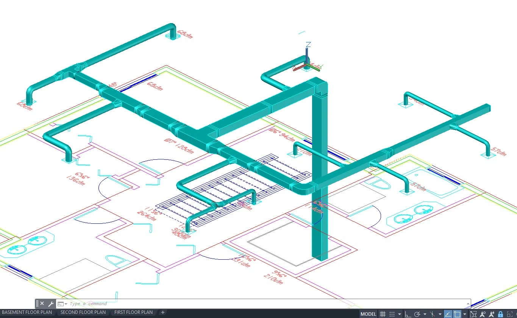Click the command line grip handle
The width and height of the screenshot is (517, 318).
(37, 304)
